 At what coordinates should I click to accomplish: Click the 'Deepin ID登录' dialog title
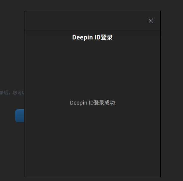click(92, 37)
